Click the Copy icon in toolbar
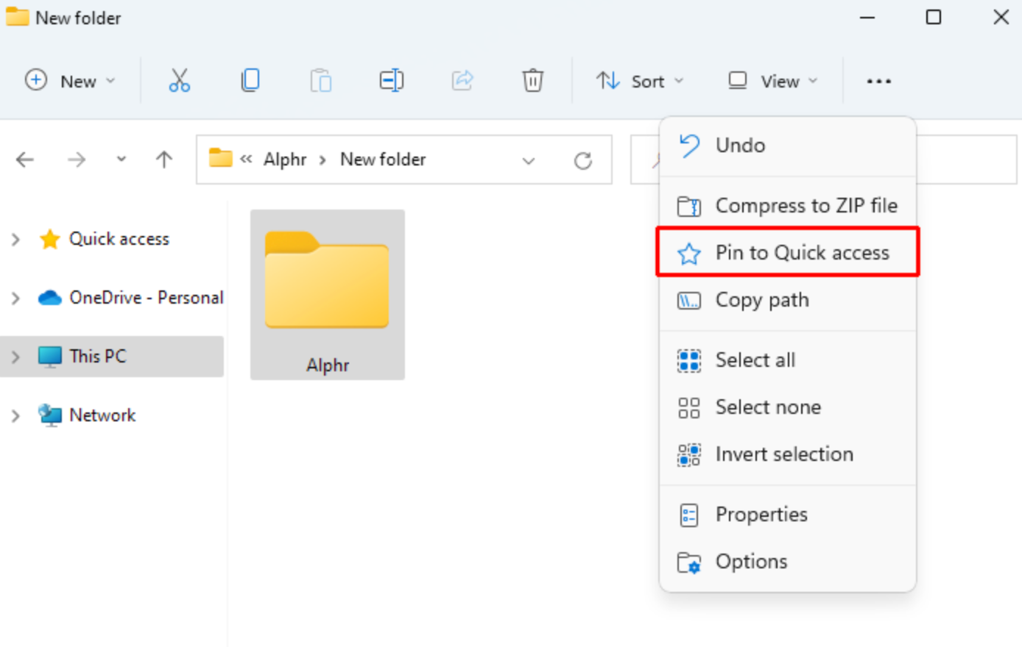Screen dimensions: 1022x647 pyautogui.click(x=250, y=80)
